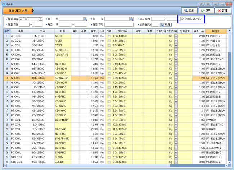Click the 입고 일자 start date field

(158, 19)
